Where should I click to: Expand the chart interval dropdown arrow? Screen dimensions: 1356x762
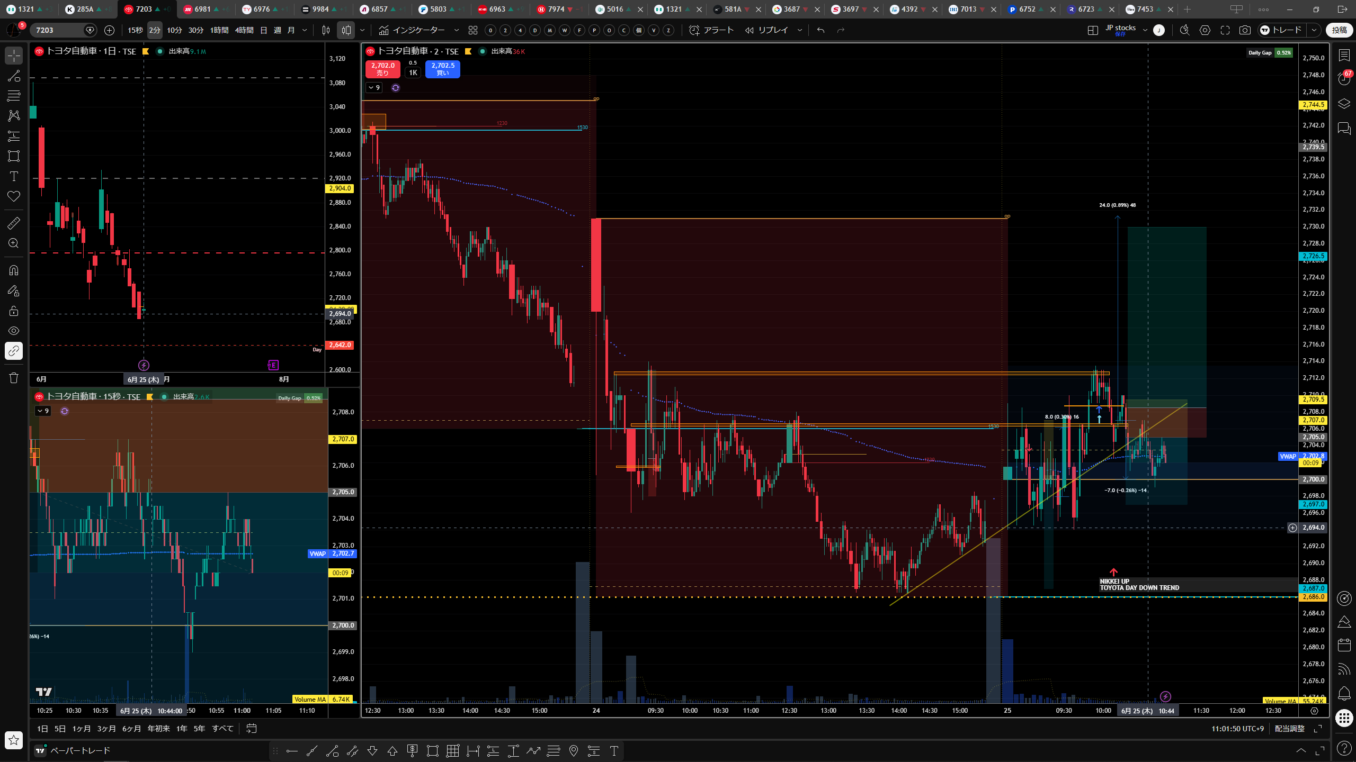click(305, 30)
